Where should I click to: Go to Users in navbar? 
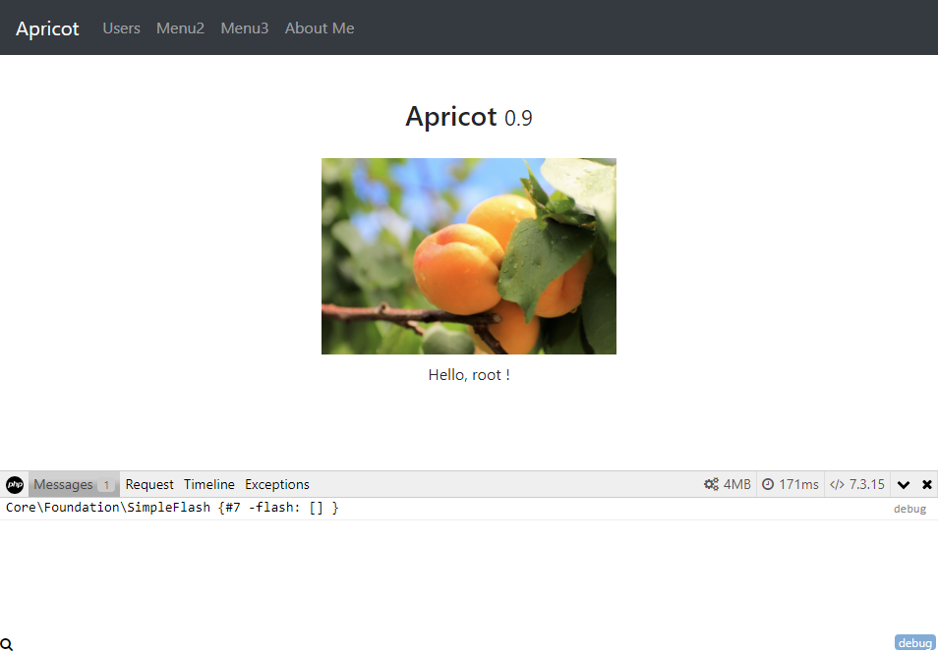click(x=122, y=28)
